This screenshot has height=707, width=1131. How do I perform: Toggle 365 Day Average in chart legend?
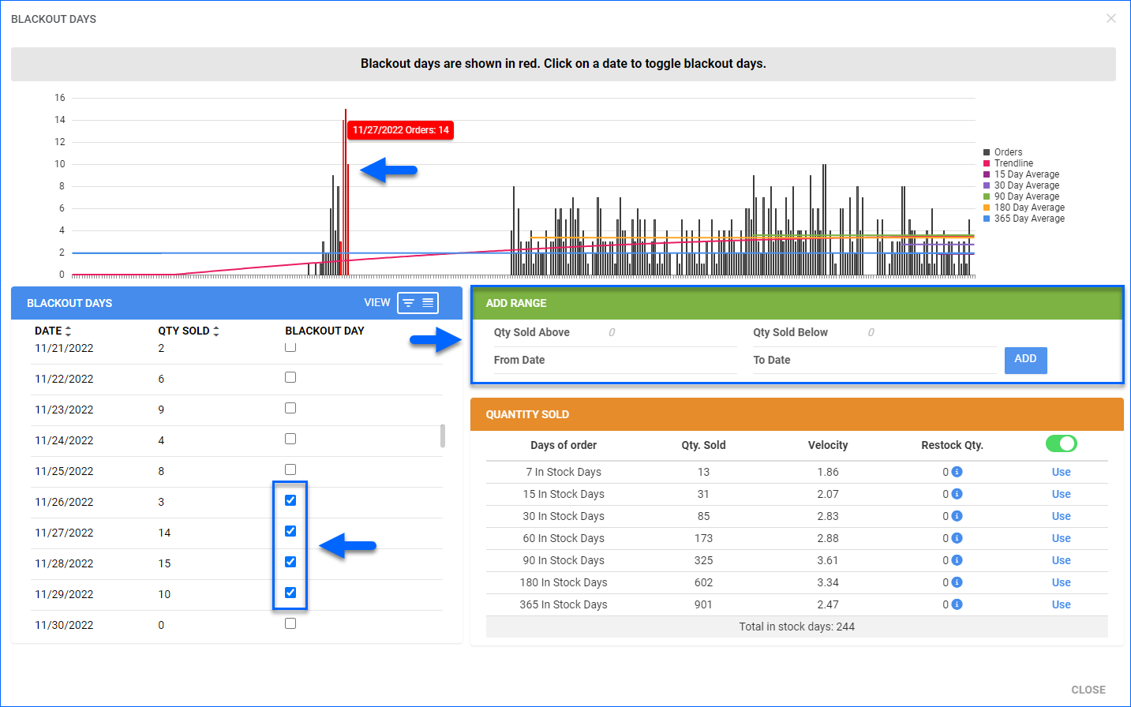click(x=1028, y=219)
